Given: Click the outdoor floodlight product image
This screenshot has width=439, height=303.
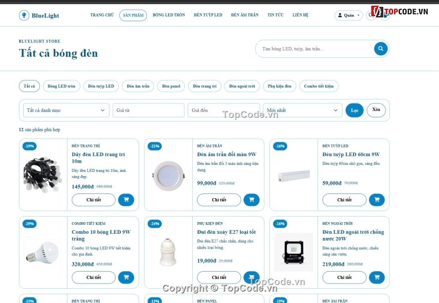Looking at the screenshot, I should [294, 252].
